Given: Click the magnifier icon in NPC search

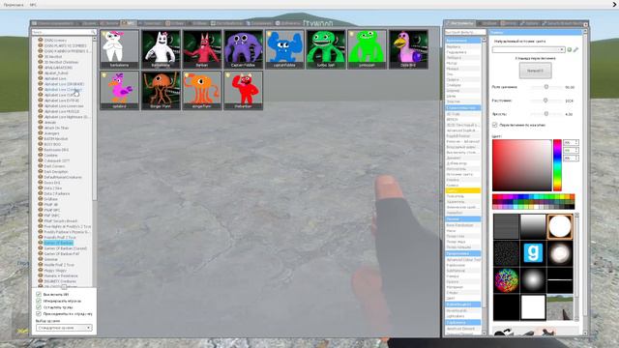Looking at the screenshot, I should [x=93, y=32].
